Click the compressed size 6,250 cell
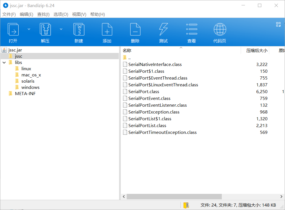285x210 pixels. (262, 91)
